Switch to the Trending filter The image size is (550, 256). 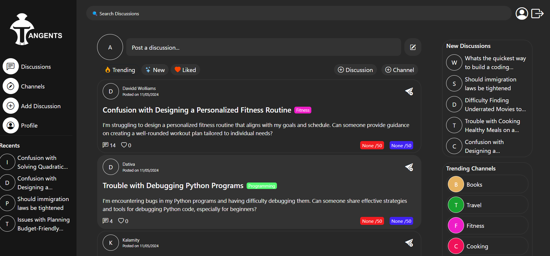click(x=120, y=70)
